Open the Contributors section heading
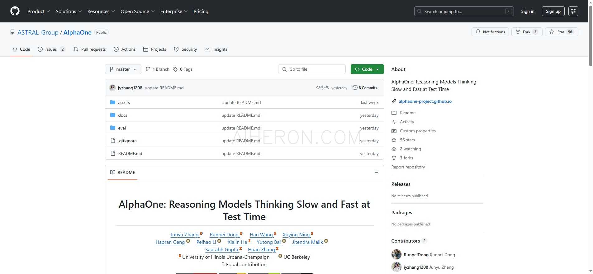593x274 pixels. coord(406,241)
